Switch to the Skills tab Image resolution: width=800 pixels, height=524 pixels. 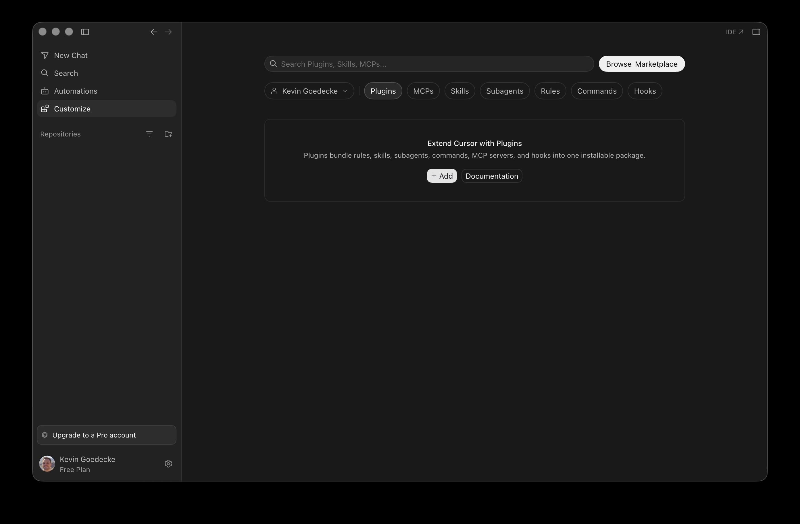[x=459, y=91]
